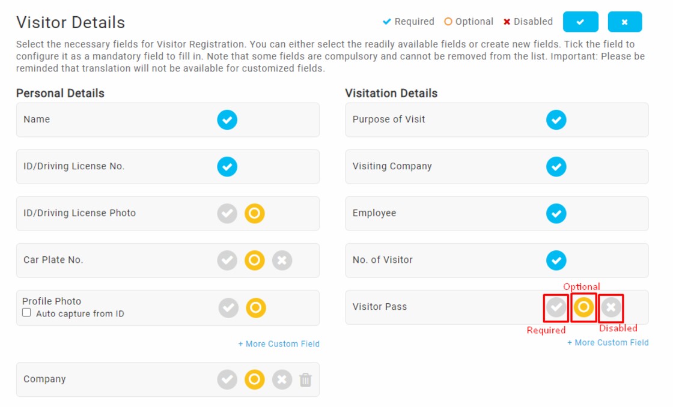
Task: Toggle Visitor Pass optional circle
Action: (x=583, y=307)
